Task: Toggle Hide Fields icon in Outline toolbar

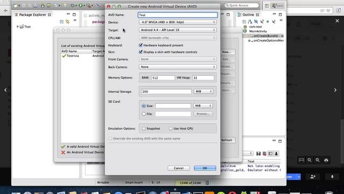Action: click(256, 22)
